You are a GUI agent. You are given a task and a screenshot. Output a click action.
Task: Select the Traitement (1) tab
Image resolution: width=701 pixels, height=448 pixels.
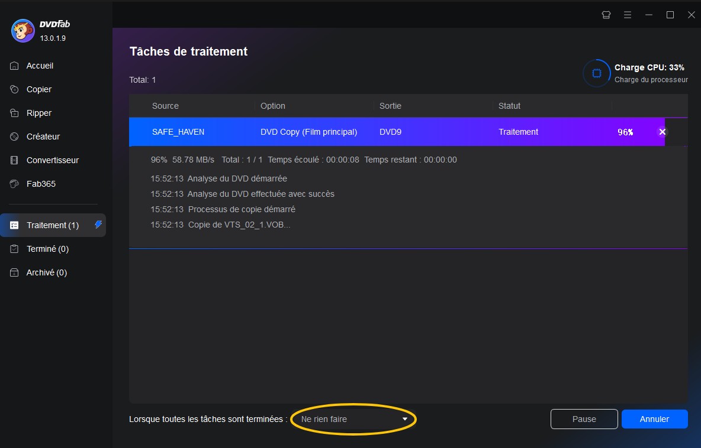[53, 225]
